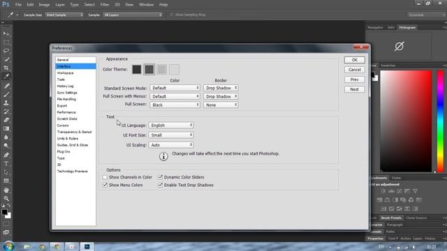Open the UI Language dropdown
Screen dimensions: 447x251
click(x=171, y=125)
